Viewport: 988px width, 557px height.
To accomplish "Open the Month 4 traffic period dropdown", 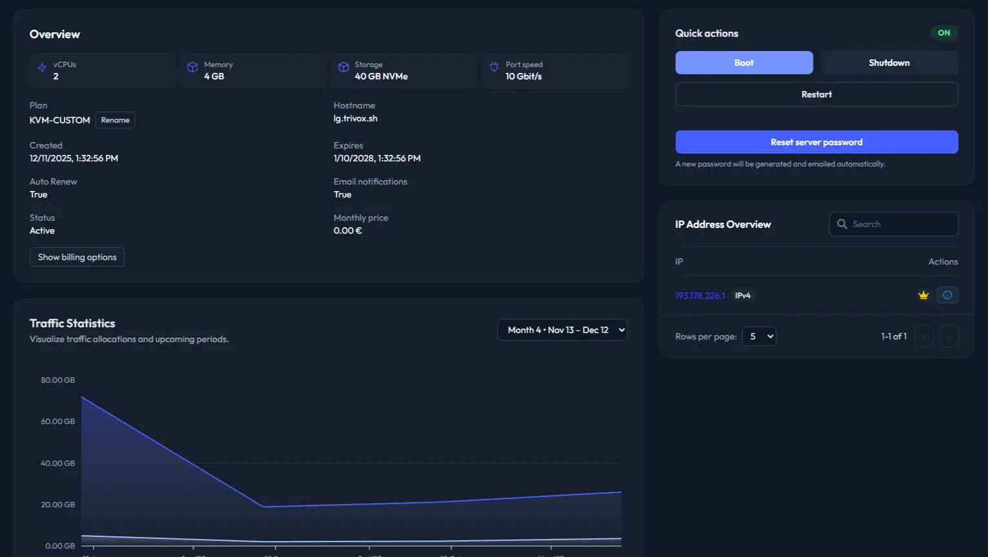I will click(x=562, y=330).
